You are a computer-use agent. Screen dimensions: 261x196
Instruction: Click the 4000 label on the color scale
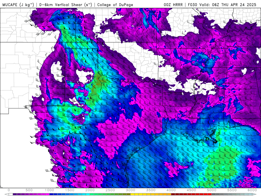(171, 190)
